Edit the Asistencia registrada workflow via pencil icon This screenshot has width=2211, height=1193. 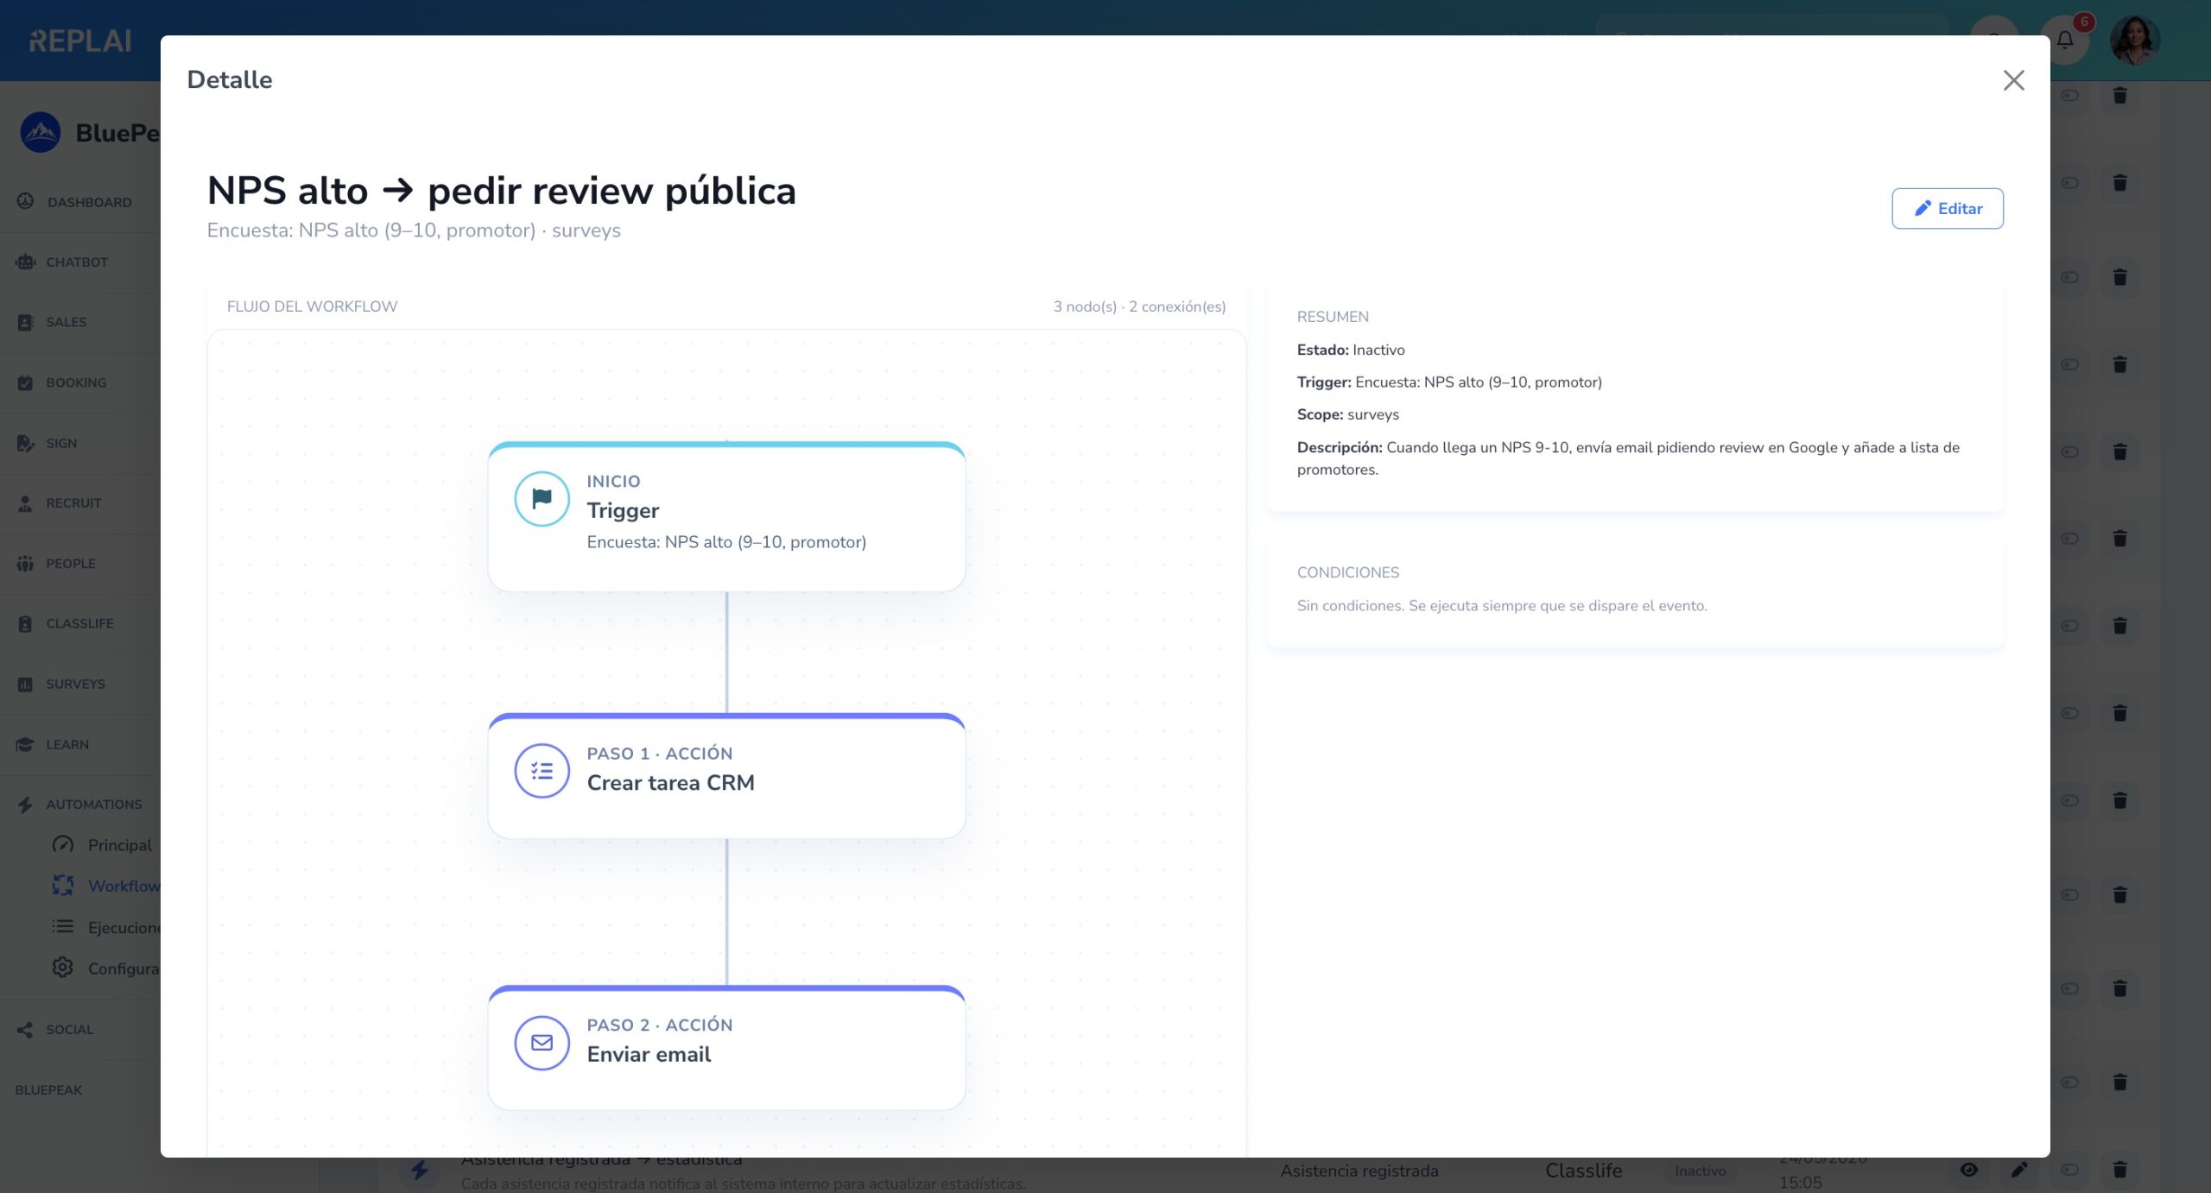tap(2018, 1170)
